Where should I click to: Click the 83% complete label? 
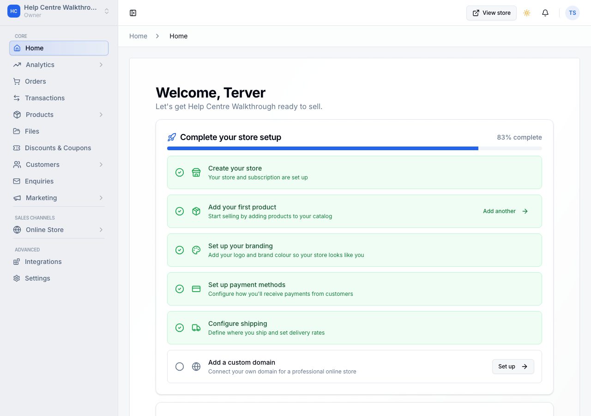[519, 137]
